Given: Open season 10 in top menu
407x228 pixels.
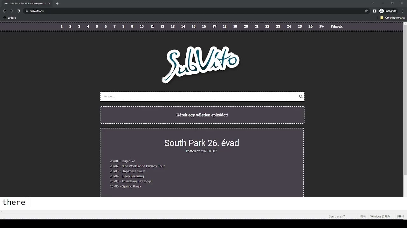Looking at the screenshot, I should coord(142,26).
